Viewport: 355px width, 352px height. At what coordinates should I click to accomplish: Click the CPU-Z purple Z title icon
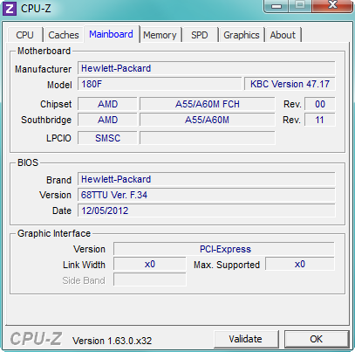point(10,9)
